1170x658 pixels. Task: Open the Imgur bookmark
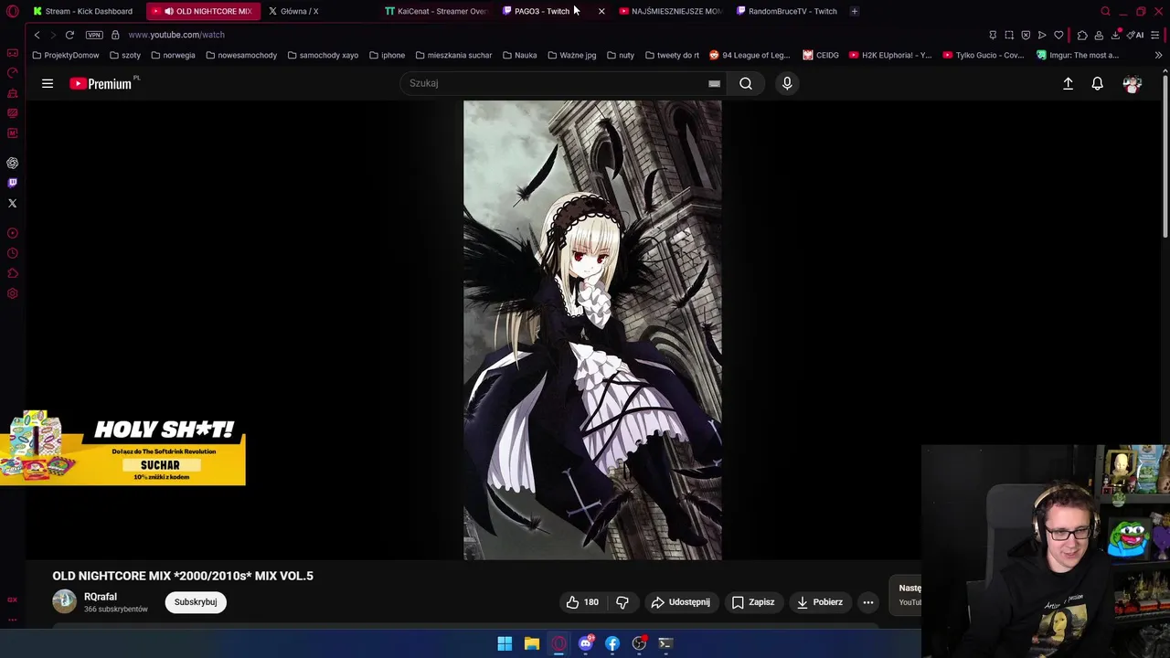coord(1078,55)
